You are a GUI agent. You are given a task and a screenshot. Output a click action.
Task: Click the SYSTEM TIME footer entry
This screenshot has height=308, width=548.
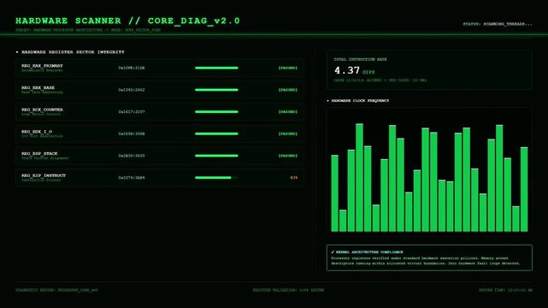(x=506, y=290)
